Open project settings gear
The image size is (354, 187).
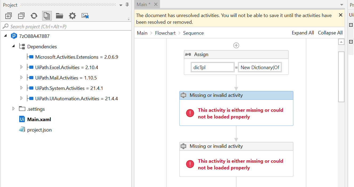pyautogui.click(x=72, y=16)
